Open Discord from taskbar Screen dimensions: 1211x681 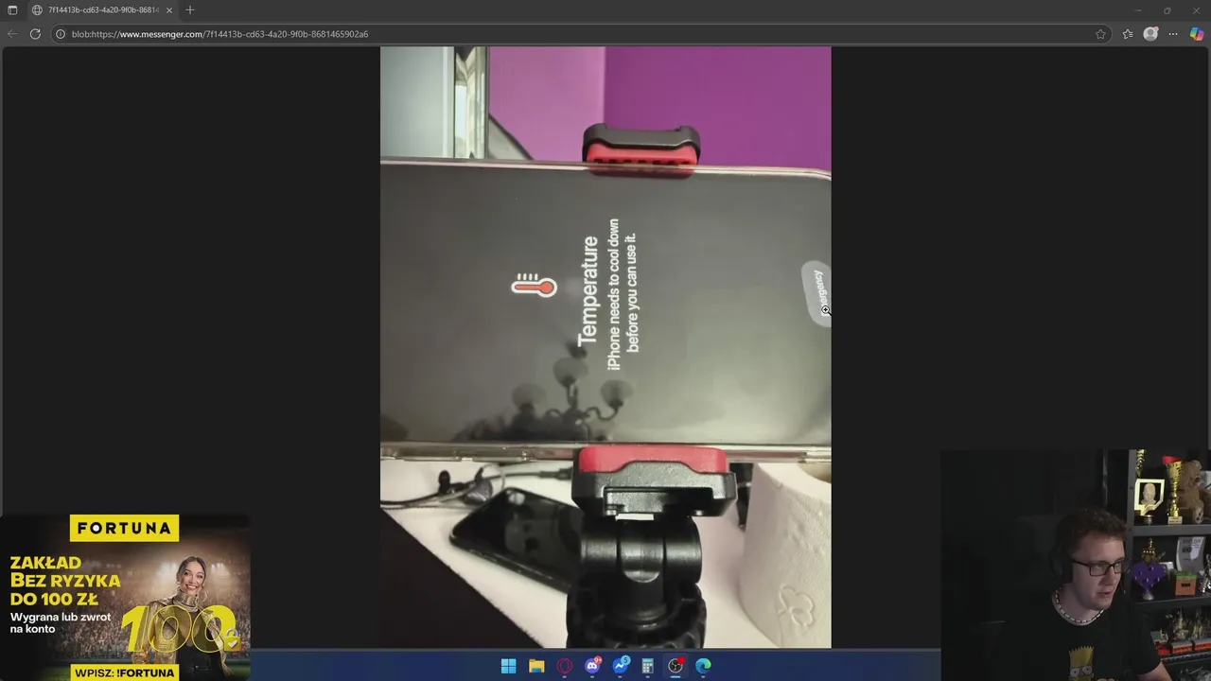(x=592, y=666)
